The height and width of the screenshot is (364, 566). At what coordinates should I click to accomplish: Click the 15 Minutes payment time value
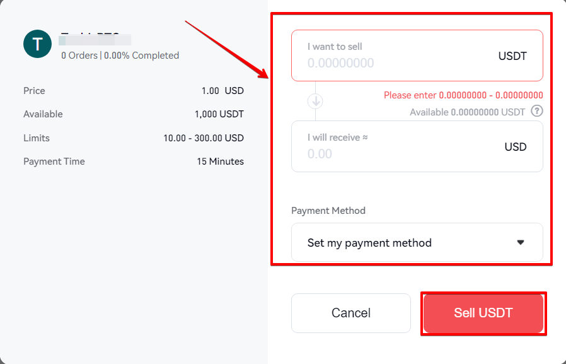pyautogui.click(x=220, y=161)
